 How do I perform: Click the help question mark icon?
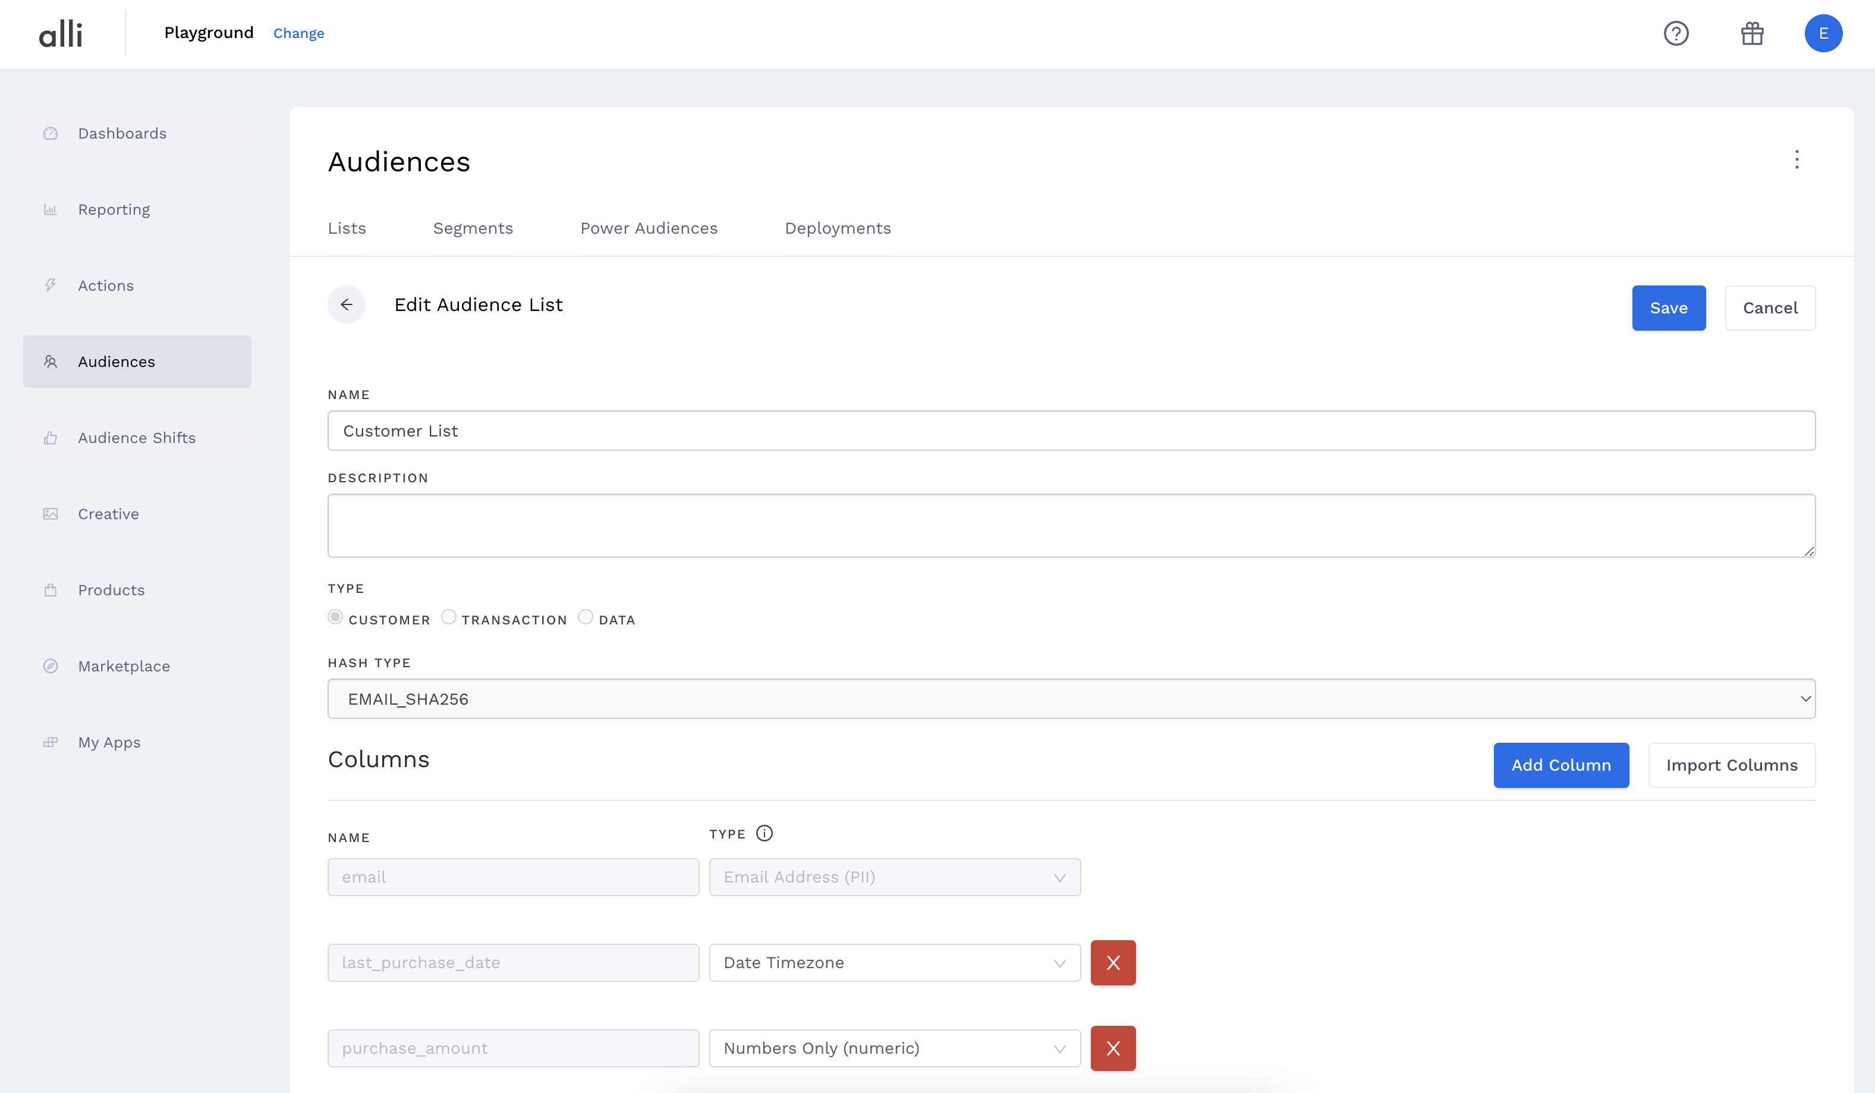pos(1676,33)
